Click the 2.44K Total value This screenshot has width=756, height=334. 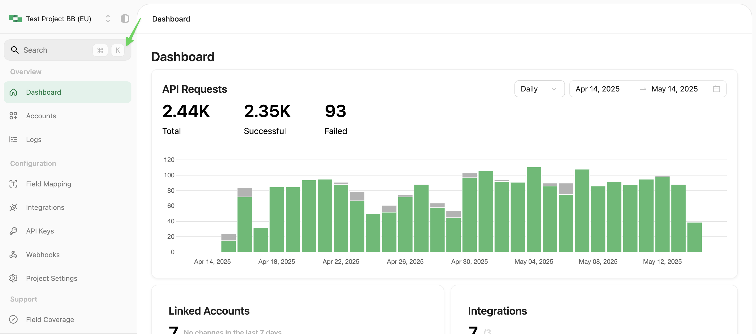pyautogui.click(x=186, y=111)
